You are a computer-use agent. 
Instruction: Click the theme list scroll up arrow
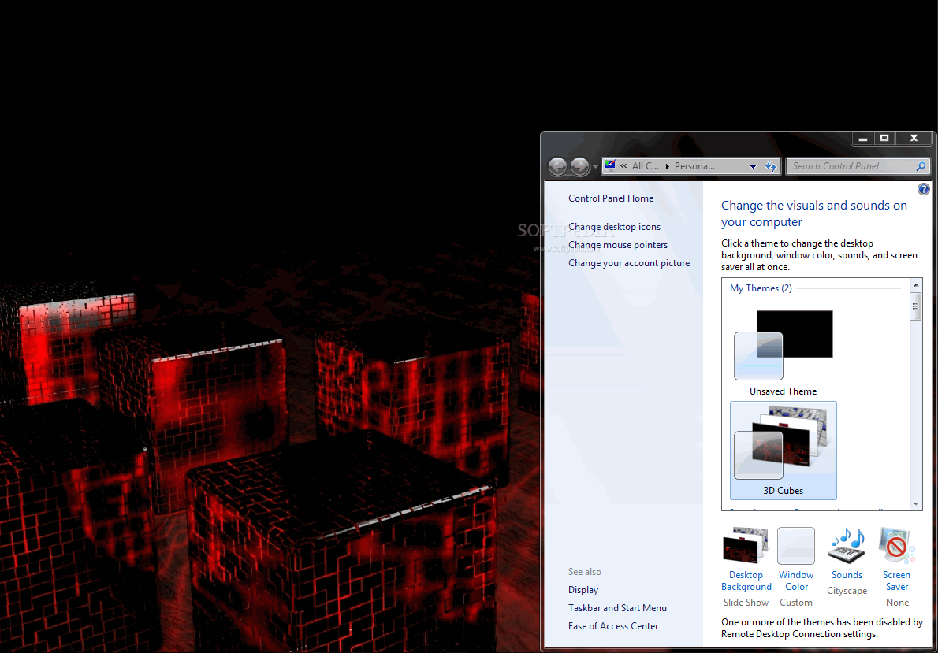pos(916,284)
